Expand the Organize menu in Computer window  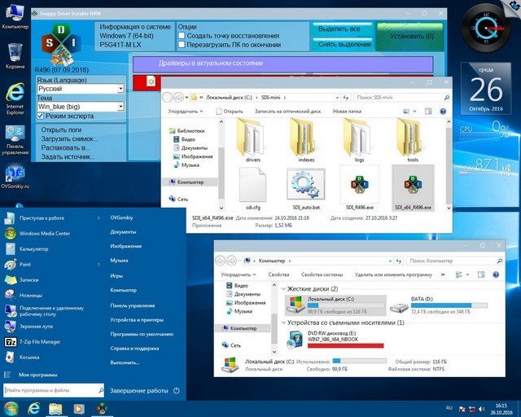pyautogui.click(x=239, y=274)
